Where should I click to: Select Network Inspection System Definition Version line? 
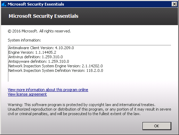pos(56,70)
